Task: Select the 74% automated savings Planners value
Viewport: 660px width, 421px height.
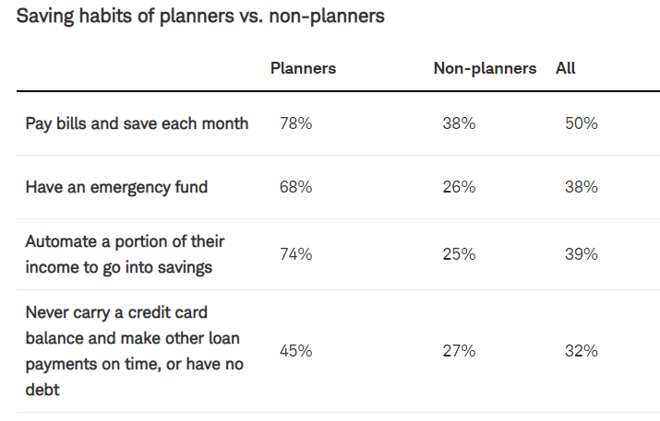Action: 295,254
